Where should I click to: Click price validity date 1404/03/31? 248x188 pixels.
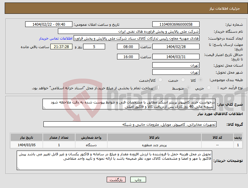coord(176,57)
